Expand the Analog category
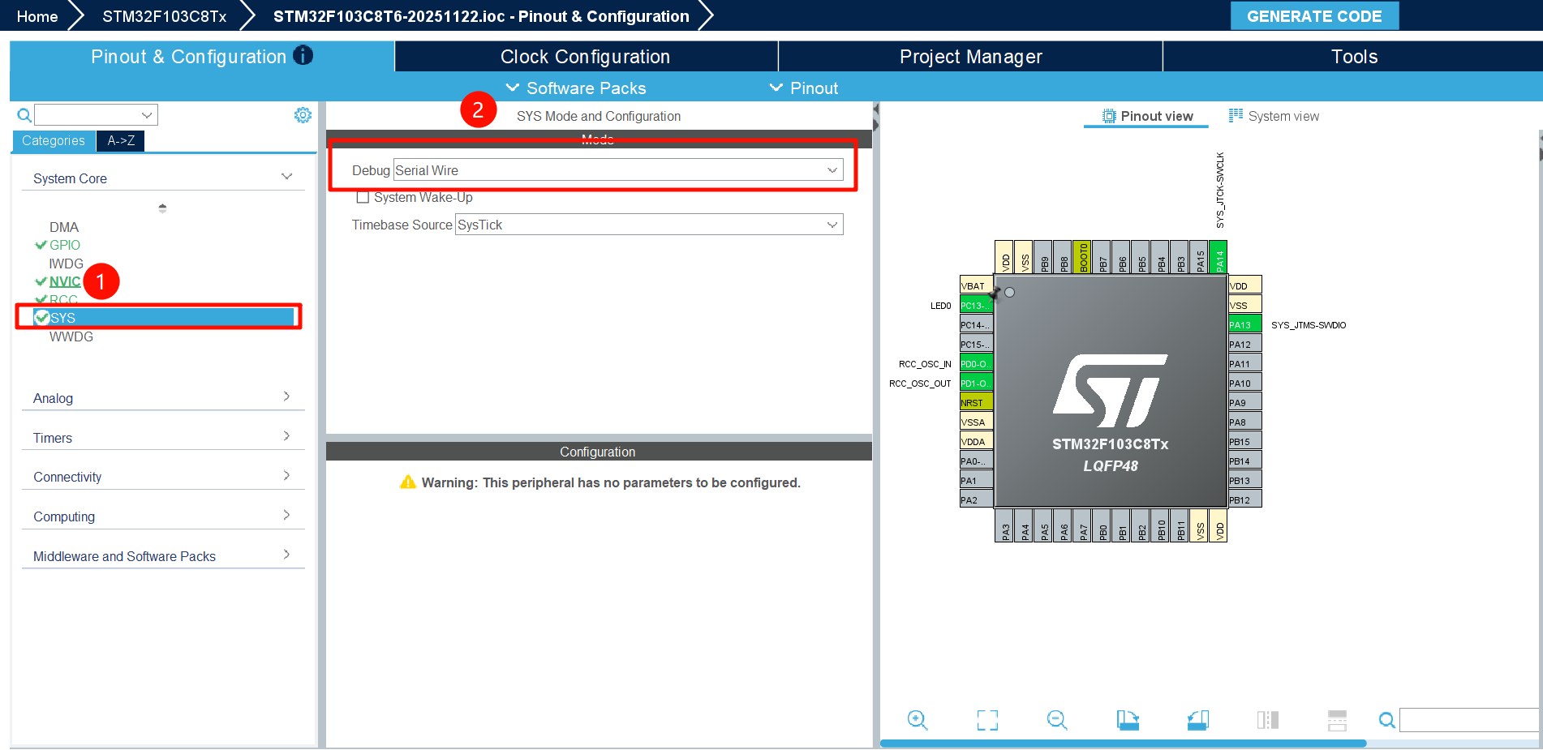1543x750 pixels. tap(162, 397)
